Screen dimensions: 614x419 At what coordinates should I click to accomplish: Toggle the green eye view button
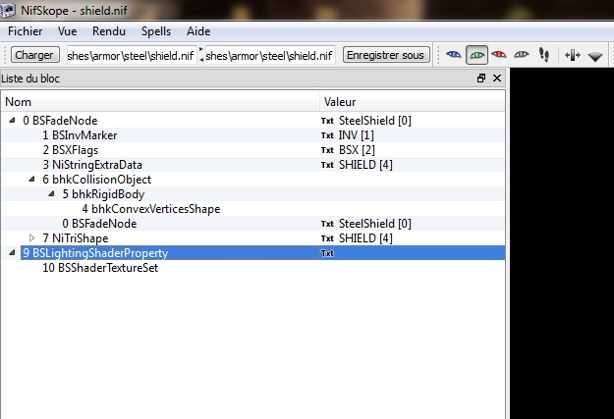click(476, 55)
